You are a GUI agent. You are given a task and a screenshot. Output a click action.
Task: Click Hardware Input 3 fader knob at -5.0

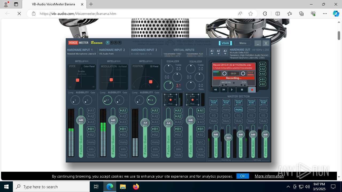145,123
